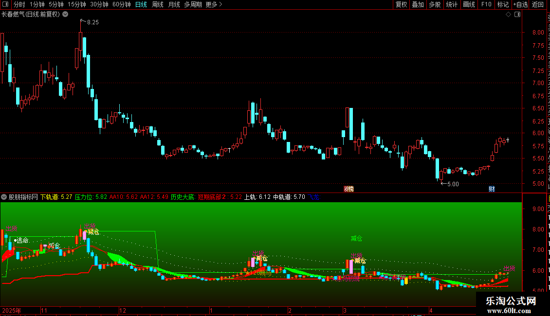Click the 飞龙 indicator label
The image size is (550, 316).
[314, 197]
